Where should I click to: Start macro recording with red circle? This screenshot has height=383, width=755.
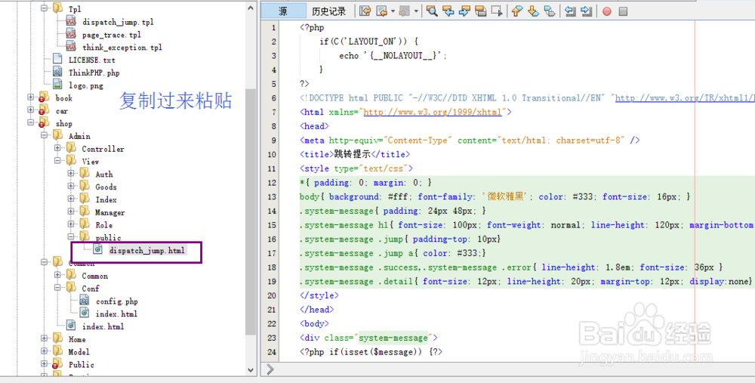pos(607,11)
